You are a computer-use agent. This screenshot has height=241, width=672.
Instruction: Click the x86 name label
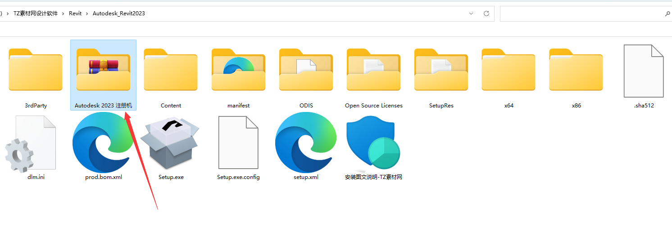pos(577,106)
